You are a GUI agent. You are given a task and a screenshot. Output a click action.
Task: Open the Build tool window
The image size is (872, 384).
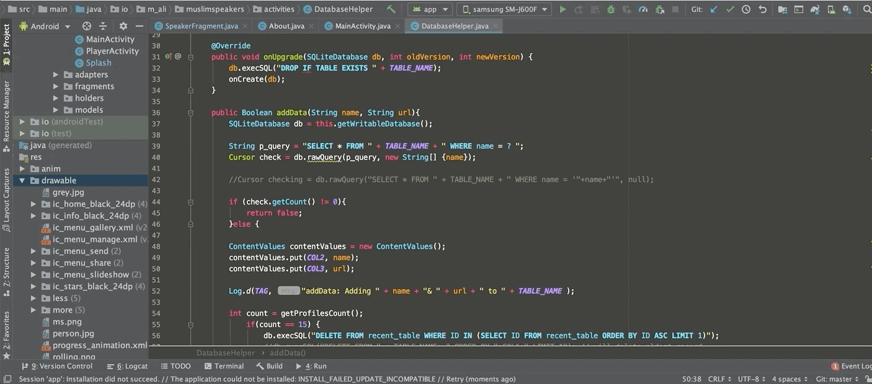point(269,366)
